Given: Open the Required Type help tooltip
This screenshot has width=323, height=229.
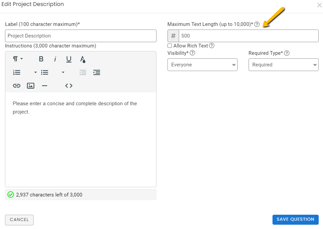Looking at the screenshot, I should [x=286, y=53].
